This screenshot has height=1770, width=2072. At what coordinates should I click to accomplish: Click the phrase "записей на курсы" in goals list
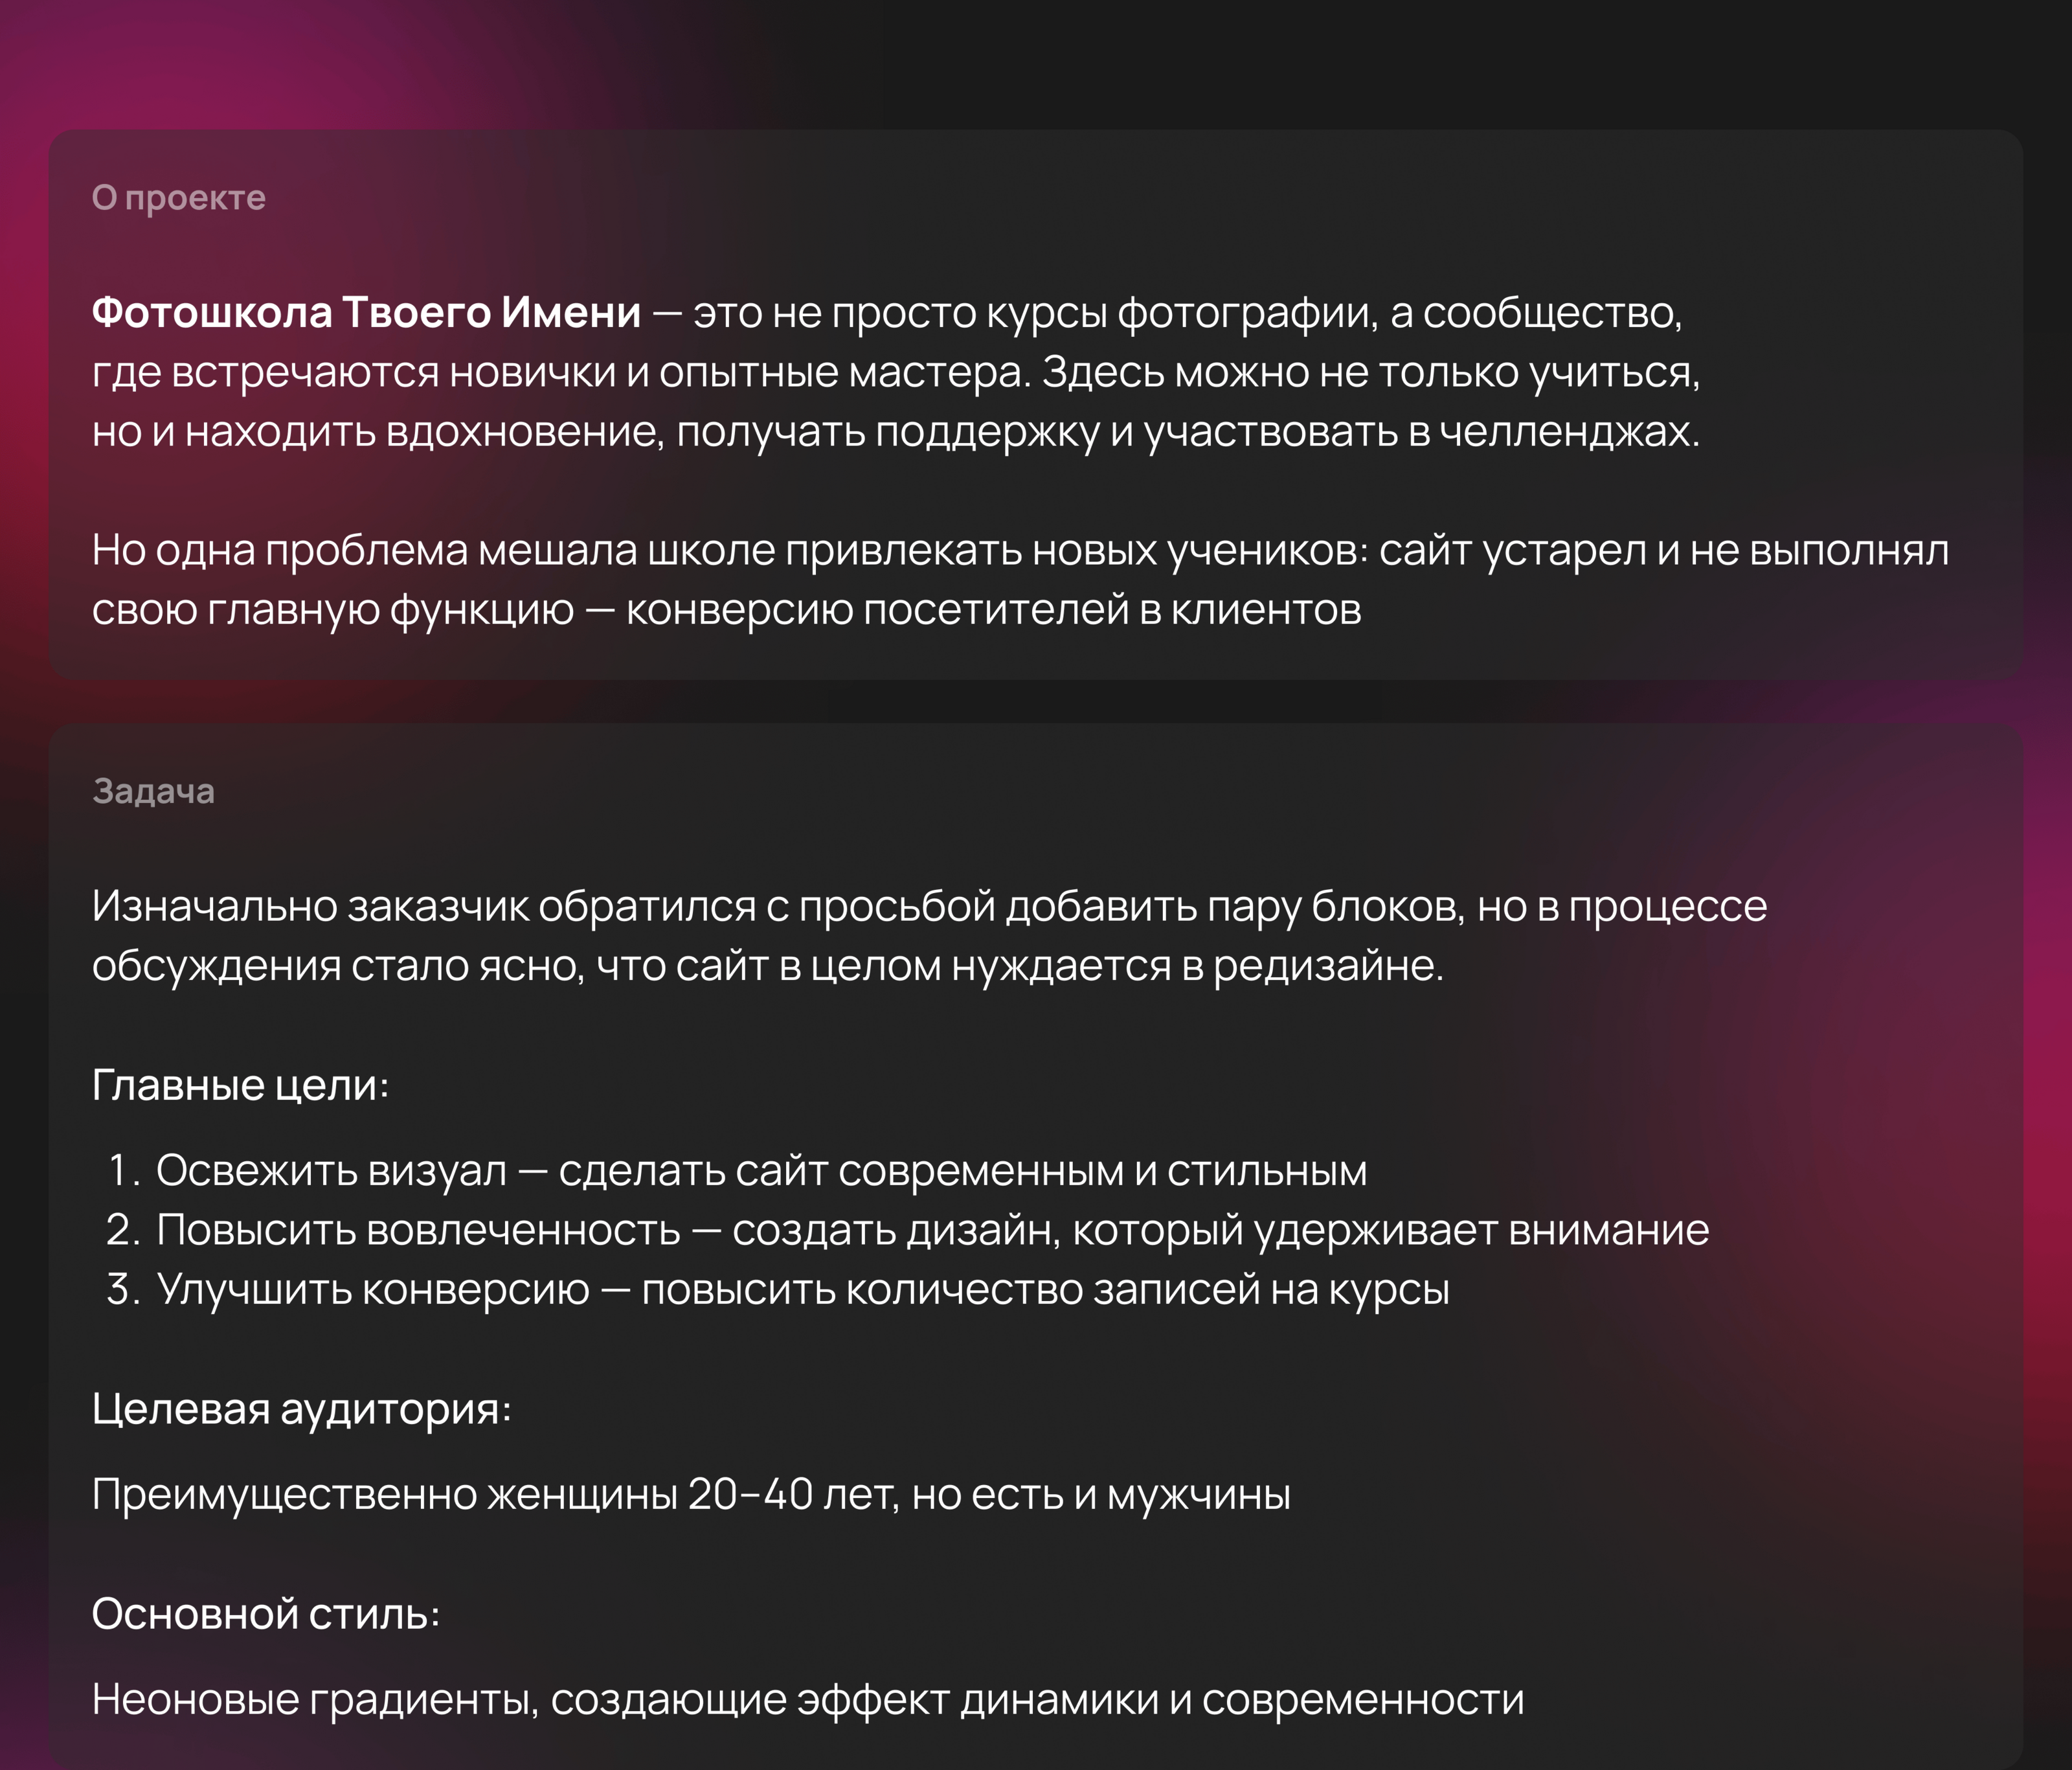[x=1270, y=1290]
